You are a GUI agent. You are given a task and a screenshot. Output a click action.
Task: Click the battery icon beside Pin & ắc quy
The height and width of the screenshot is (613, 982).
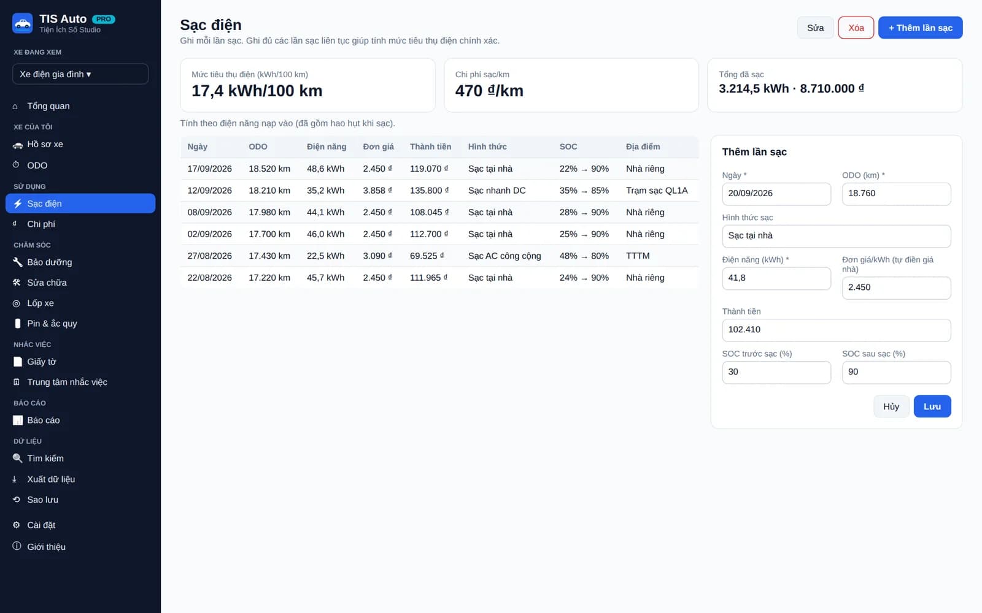click(x=17, y=324)
